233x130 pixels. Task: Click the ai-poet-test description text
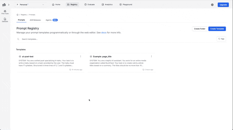(x=46, y=63)
